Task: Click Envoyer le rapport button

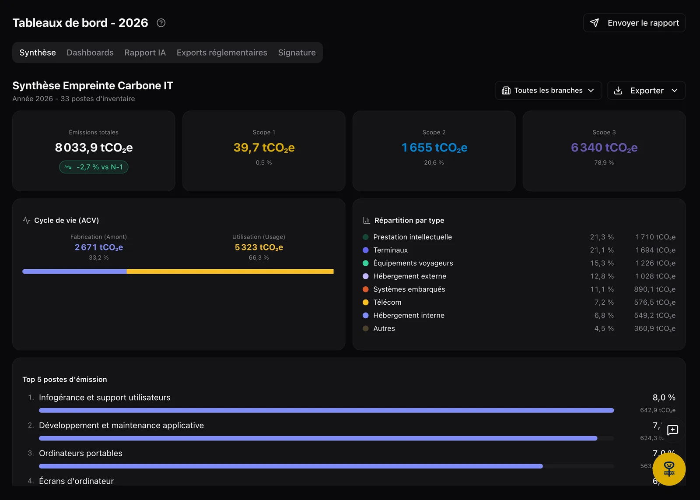Action: click(x=634, y=23)
